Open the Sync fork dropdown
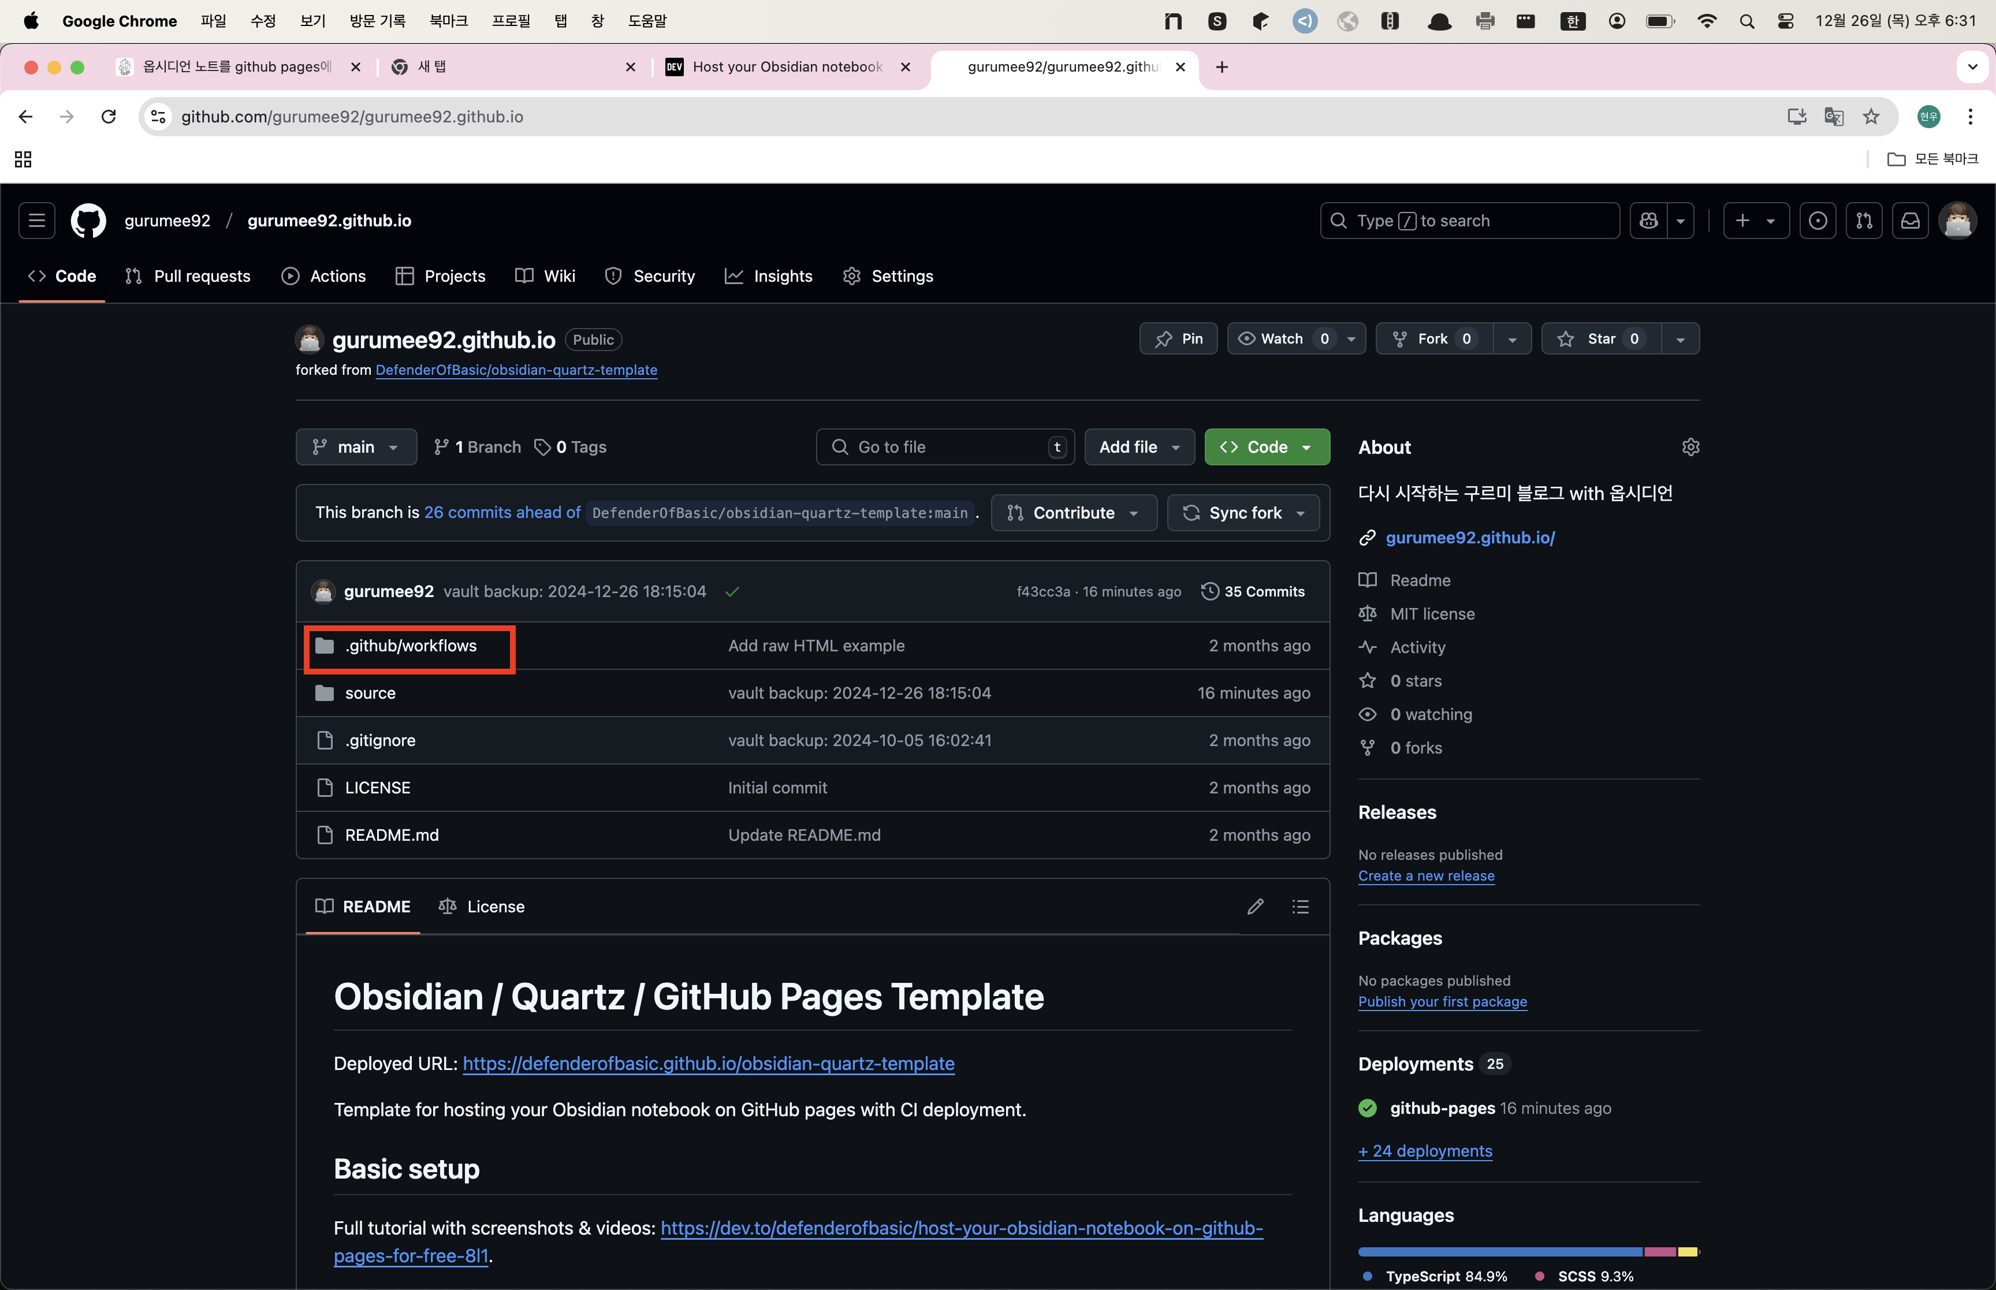Screen dimensions: 1996x1290 coord(1243,513)
